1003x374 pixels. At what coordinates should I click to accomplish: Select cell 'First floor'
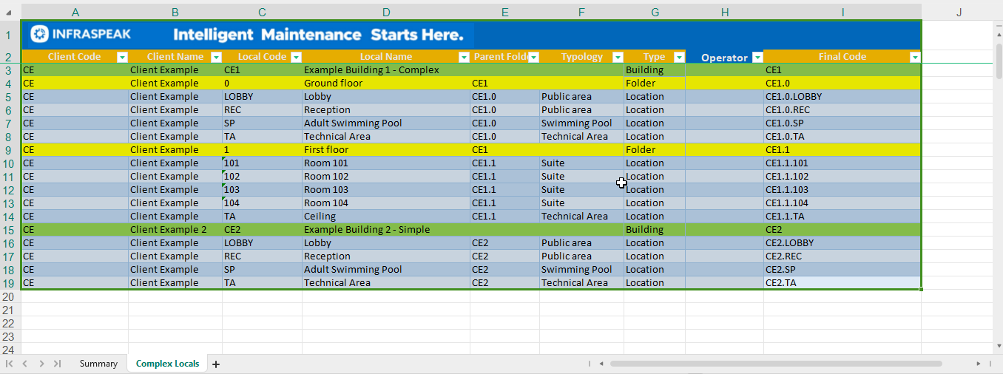386,150
